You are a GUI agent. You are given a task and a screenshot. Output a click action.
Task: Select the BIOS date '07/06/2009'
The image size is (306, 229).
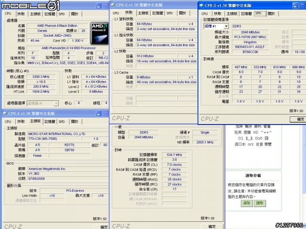coord(68,178)
